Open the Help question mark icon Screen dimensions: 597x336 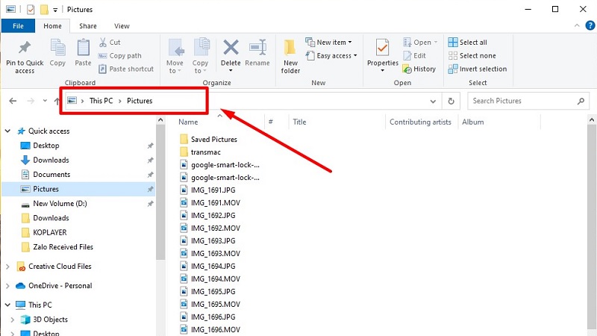590,25
